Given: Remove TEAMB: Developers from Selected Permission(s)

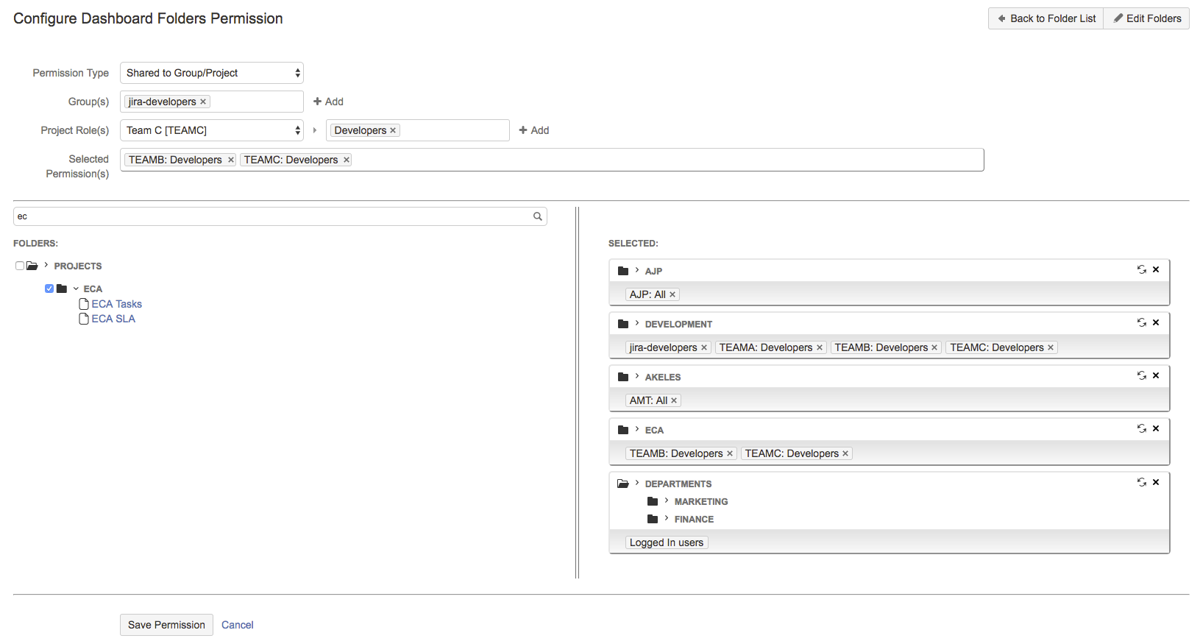Looking at the screenshot, I should [x=230, y=160].
